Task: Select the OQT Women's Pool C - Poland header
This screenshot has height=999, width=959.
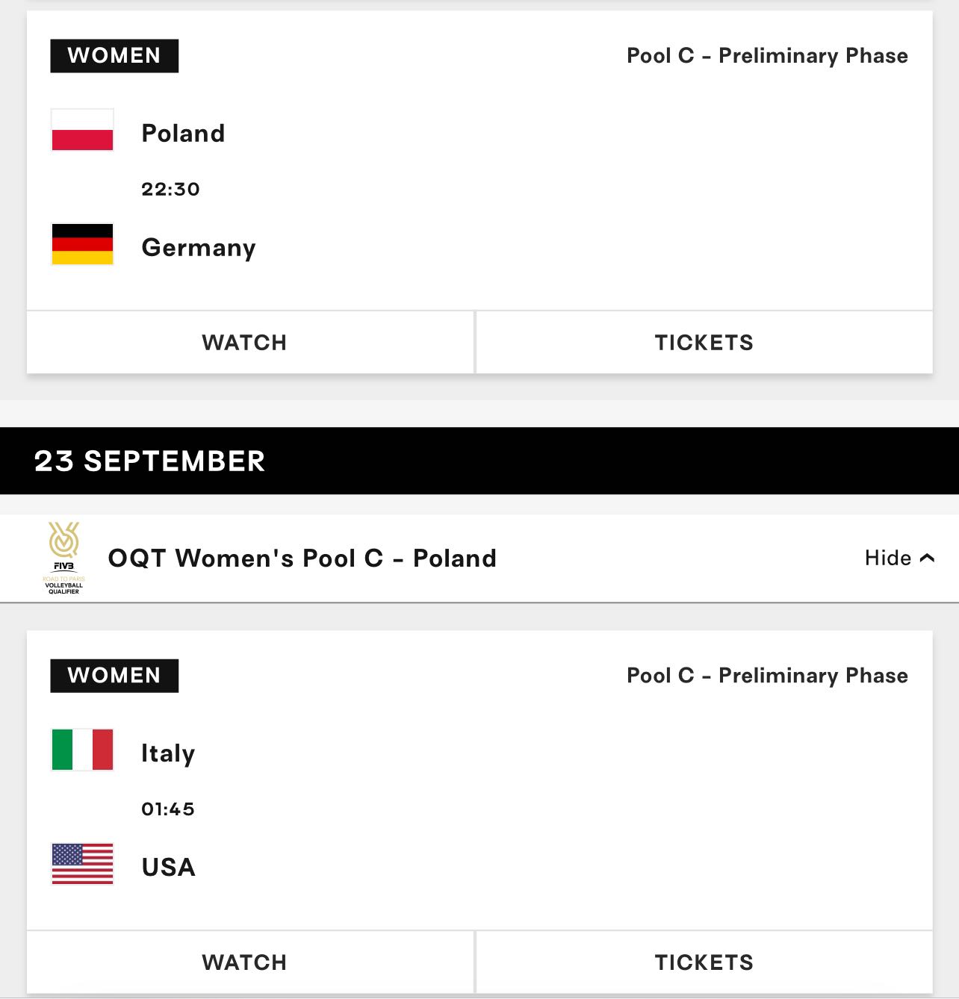Action: [479, 558]
